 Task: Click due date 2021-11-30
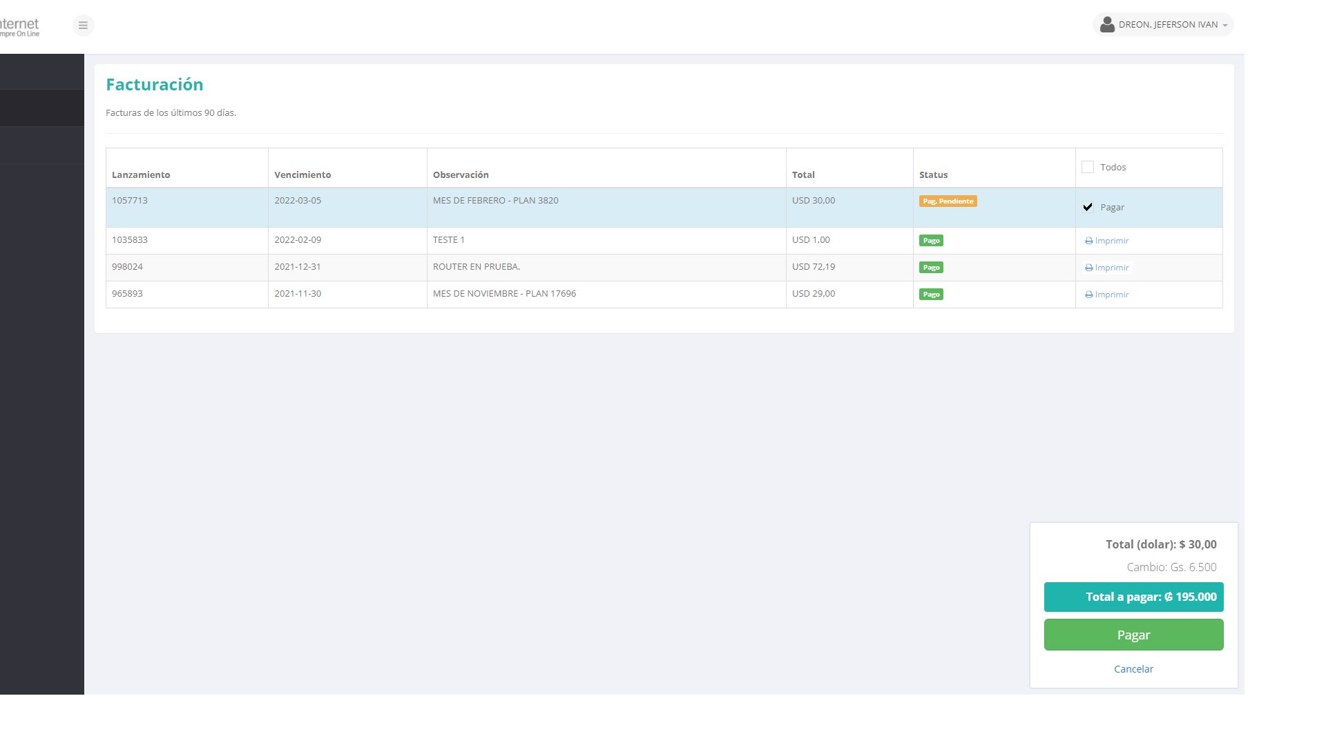298,294
